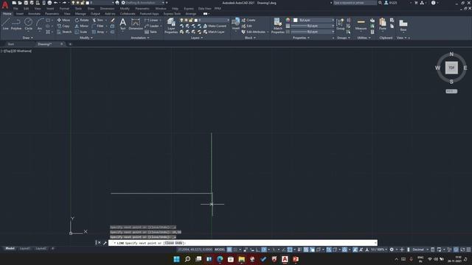Expand the Properties panel
The image size is (472, 265).
pyautogui.click(x=301, y=38)
